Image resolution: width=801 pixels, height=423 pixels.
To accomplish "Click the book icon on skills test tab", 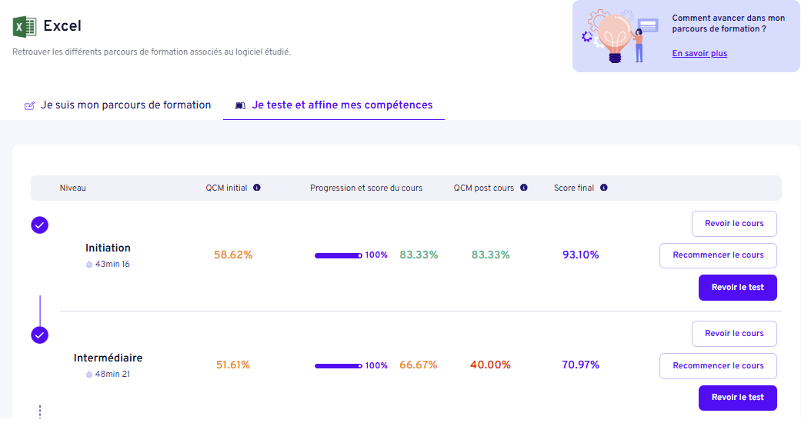I will (x=240, y=105).
